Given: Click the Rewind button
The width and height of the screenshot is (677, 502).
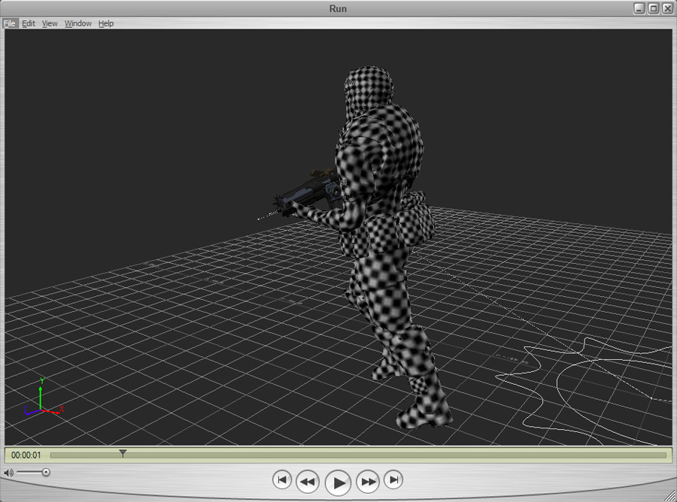Looking at the screenshot, I should click(x=308, y=481).
